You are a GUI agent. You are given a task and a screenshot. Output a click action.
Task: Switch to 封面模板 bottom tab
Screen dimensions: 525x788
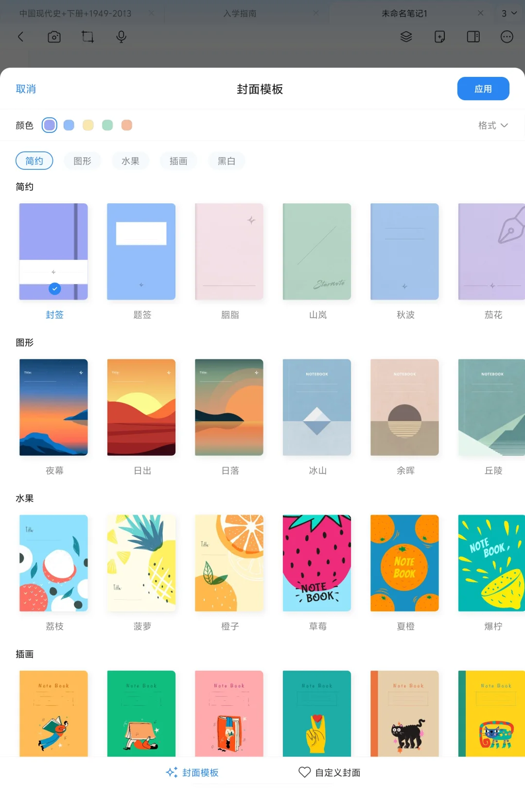[x=192, y=772]
